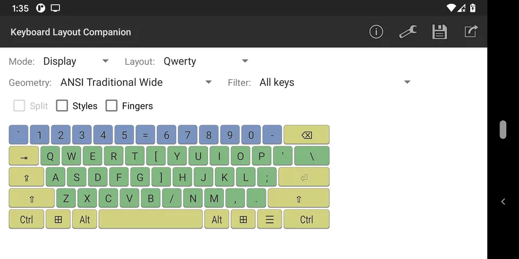This screenshot has height=259, width=519.
Task: Tap the backslash key
Action: pos(312,156)
